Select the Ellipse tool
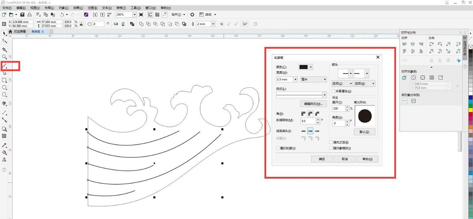This screenshot has width=473, height=219. (4, 87)
